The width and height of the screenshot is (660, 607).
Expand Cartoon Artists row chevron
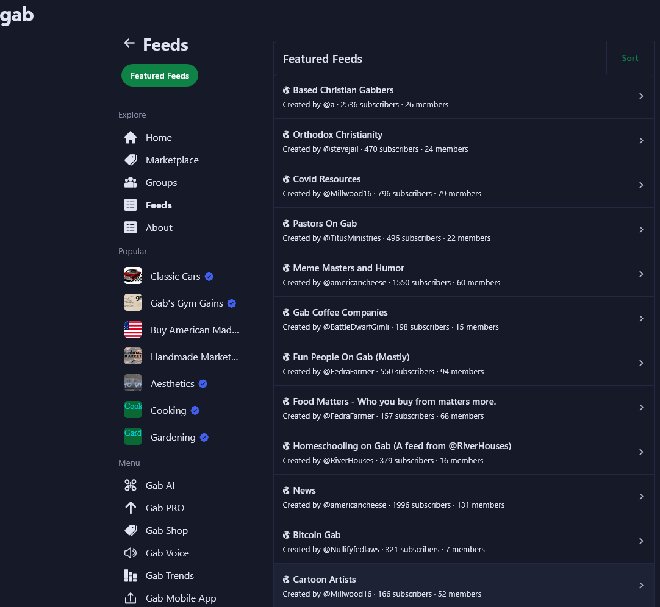pos(641,586)
